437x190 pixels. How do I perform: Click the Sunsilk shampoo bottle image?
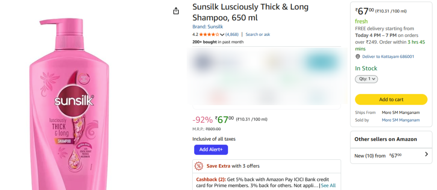pos(70,105)
